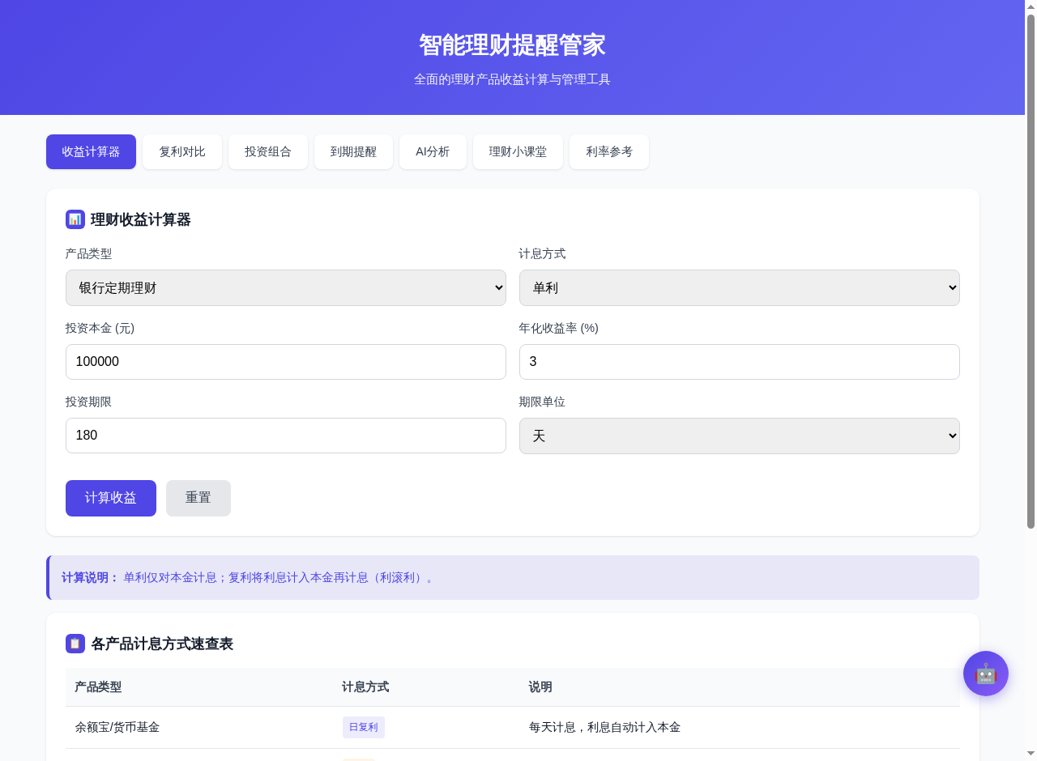The image size is (1037, 761).
Task: Select the 收益计算器 tab
Action: (x=91, y=151)
